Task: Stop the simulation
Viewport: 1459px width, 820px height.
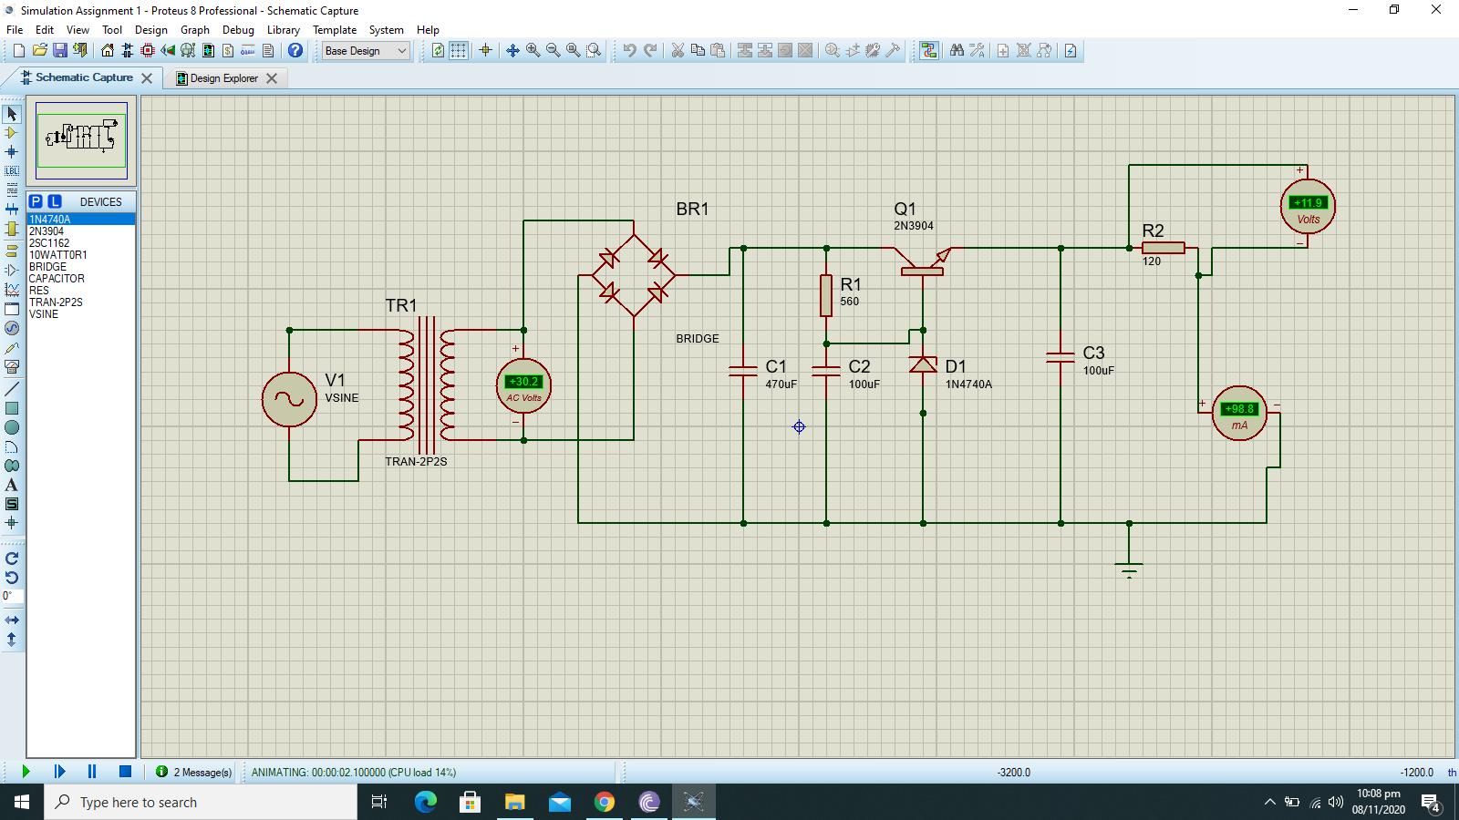Action: pos(125,772)
